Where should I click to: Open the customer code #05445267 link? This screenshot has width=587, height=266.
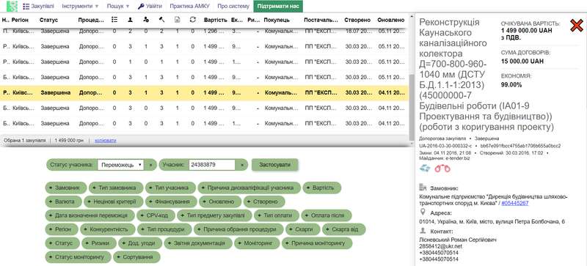(x=515, y=203)
